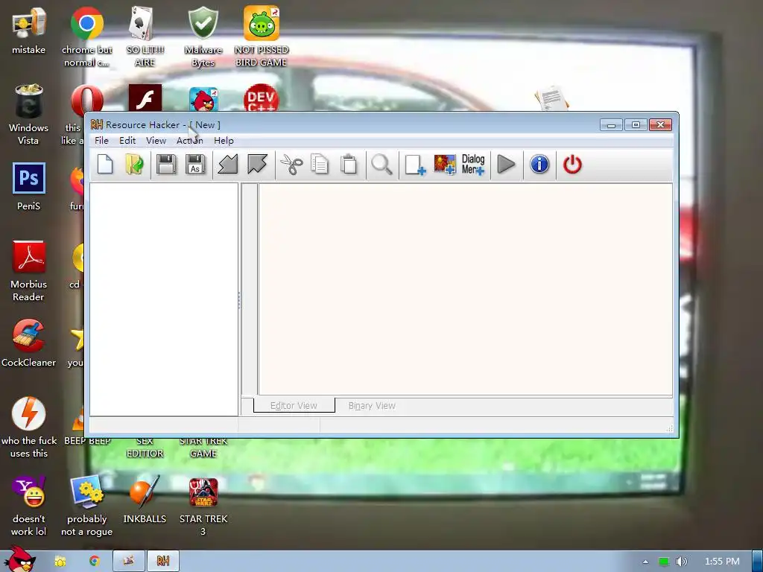Click the Paste clipboard icon
763x572 pixels.
pyautogui.click(x=349, y=165)
